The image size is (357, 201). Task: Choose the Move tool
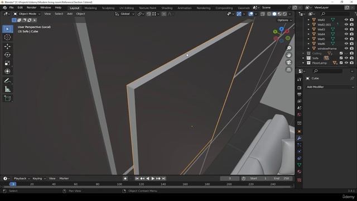tap(7, 46)
